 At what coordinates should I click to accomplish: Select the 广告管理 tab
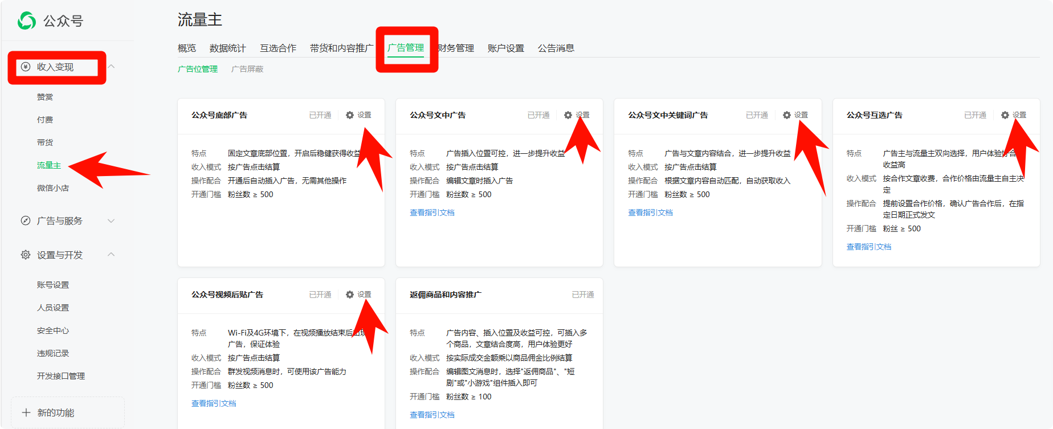click(x=406, y=48)
